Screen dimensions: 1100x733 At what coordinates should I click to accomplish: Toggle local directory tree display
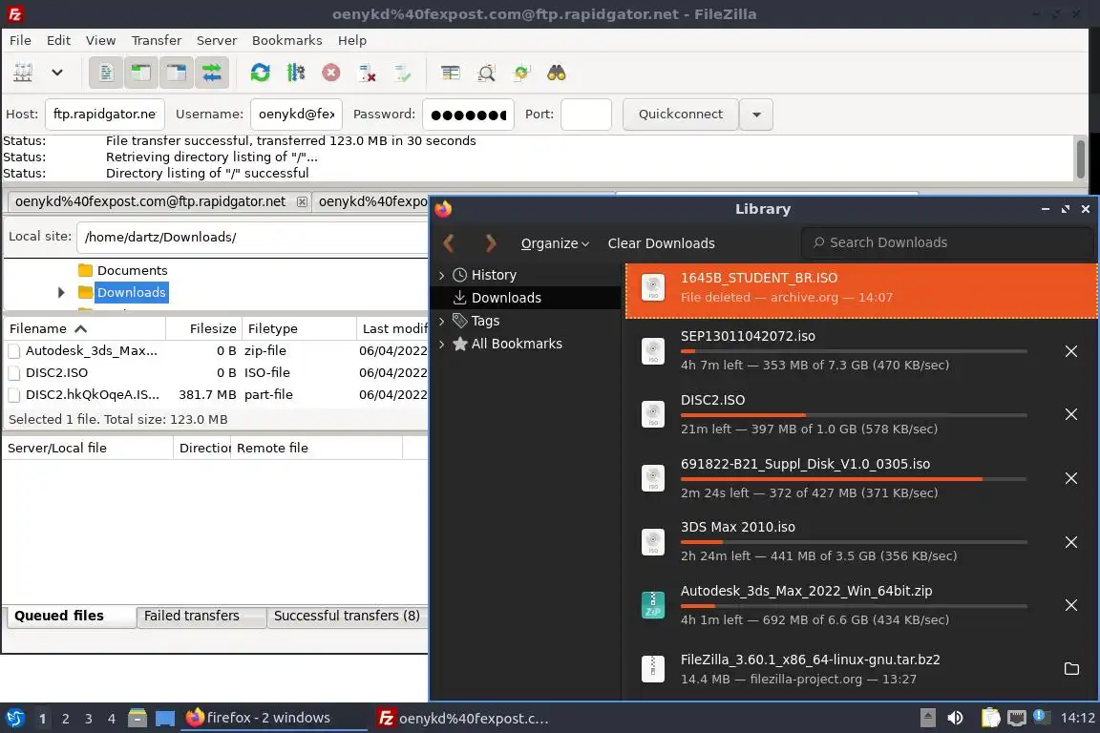141,73
